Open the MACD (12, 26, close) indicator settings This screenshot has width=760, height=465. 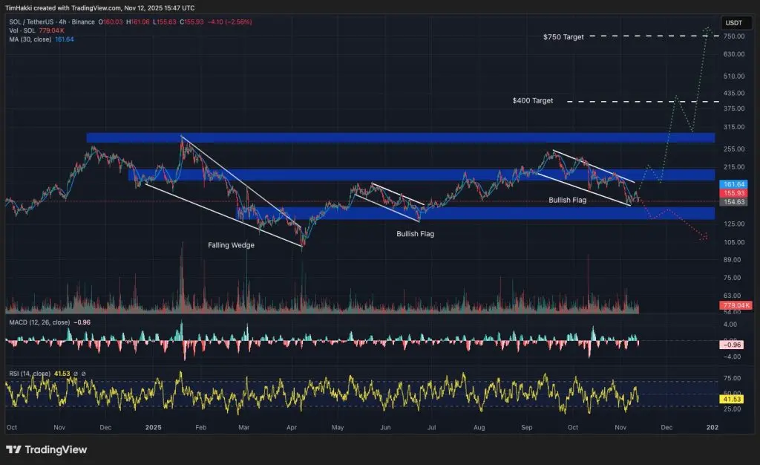tap(39, 322)
